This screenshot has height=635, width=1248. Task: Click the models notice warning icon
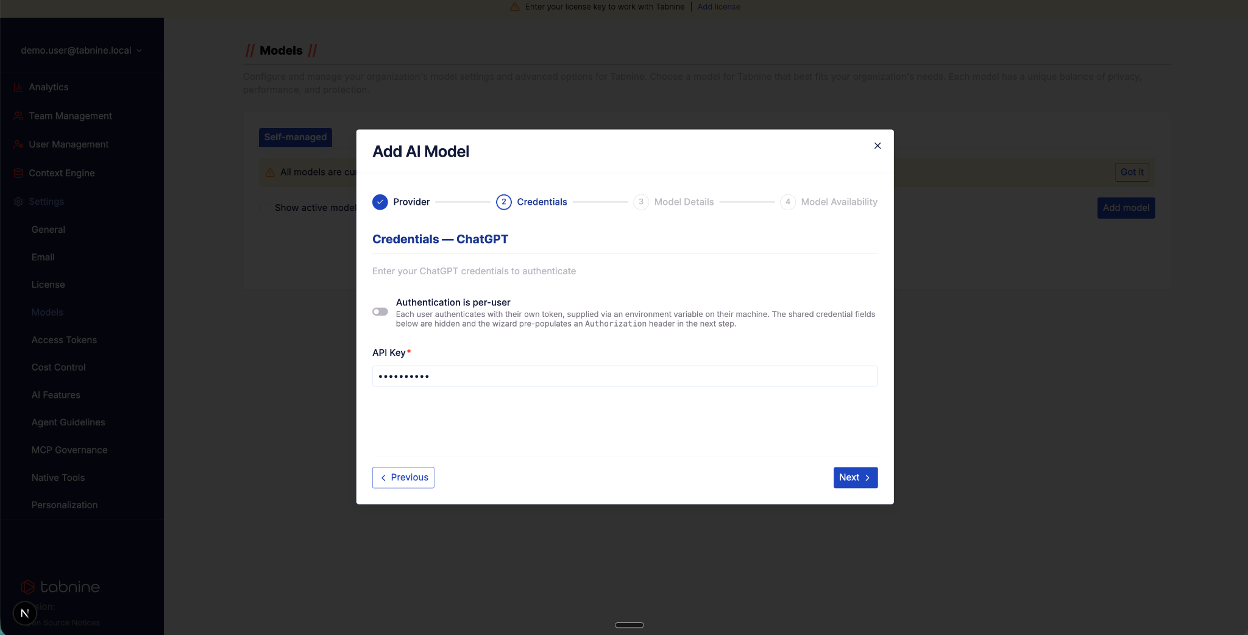[270, 172]
